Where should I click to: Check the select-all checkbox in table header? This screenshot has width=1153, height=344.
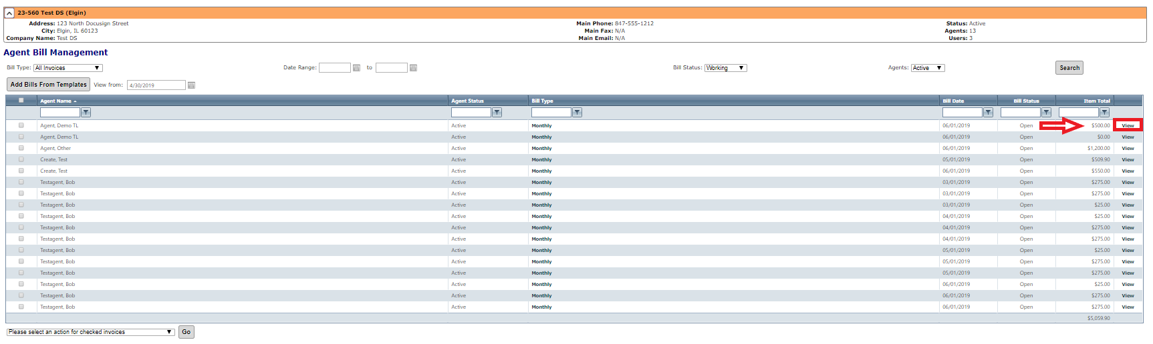(21, 101)
